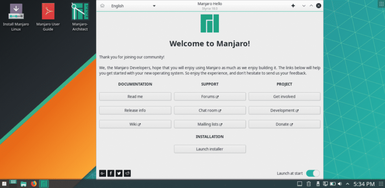
Task: Open the volume control tray icon
Action: [x=340, y=184]
